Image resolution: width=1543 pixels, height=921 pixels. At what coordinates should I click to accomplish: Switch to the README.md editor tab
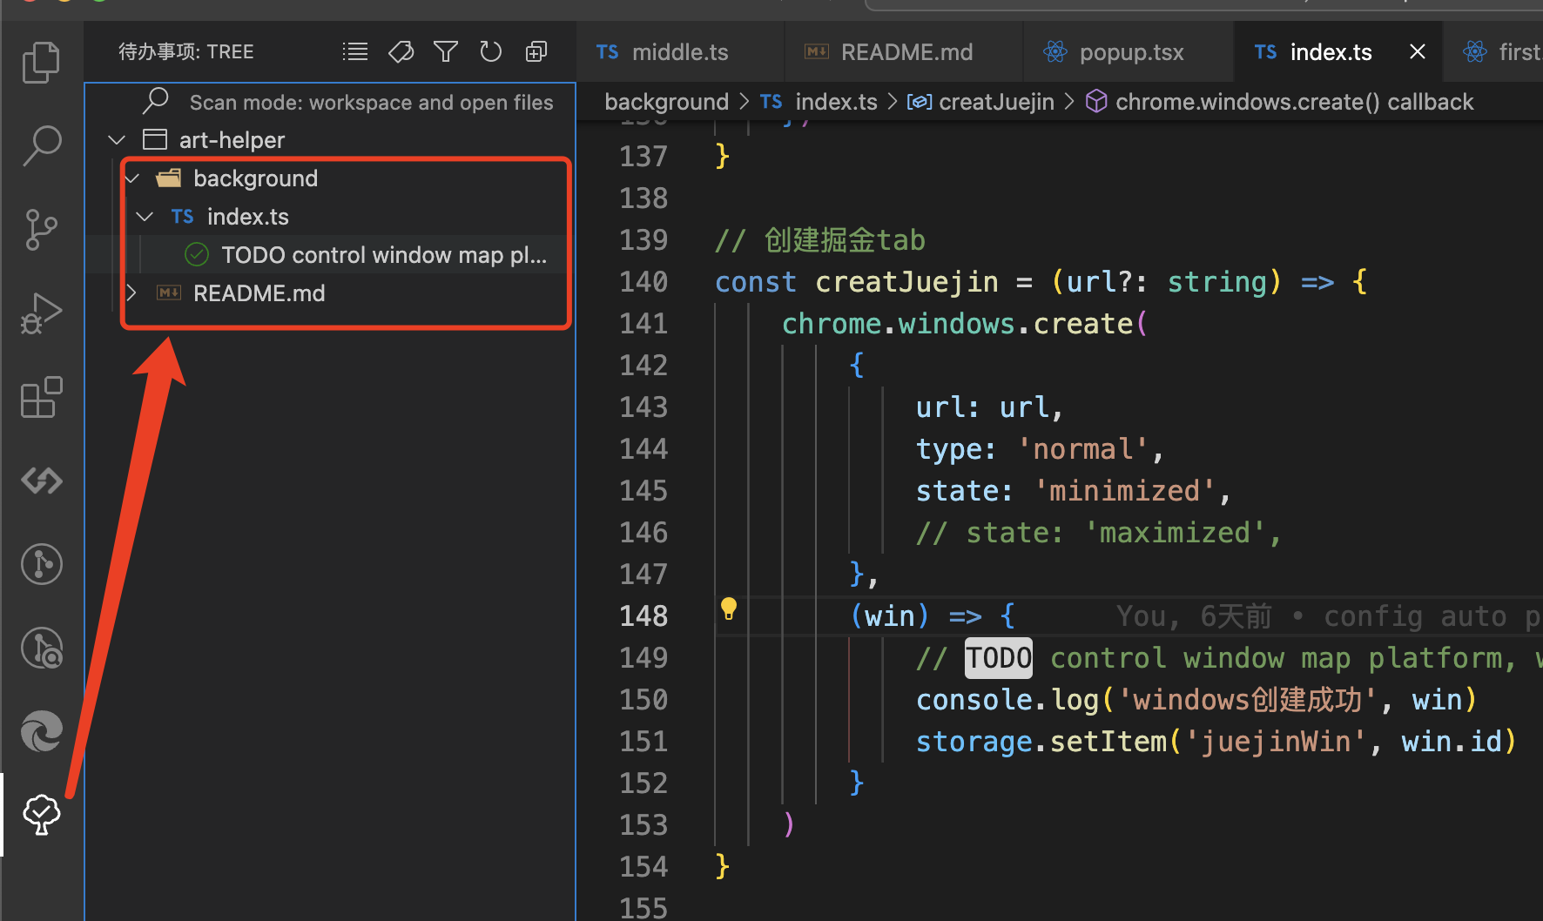click(x=906, y=51)
